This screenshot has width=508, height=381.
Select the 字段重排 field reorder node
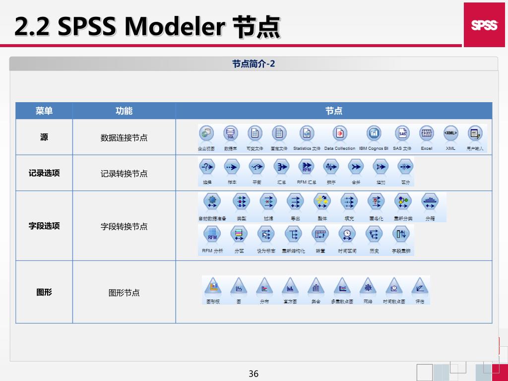[401, 234]
